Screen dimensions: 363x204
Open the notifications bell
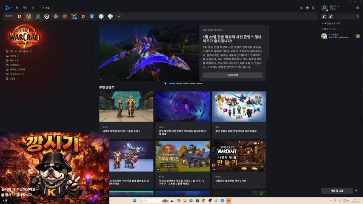[313, 8]
